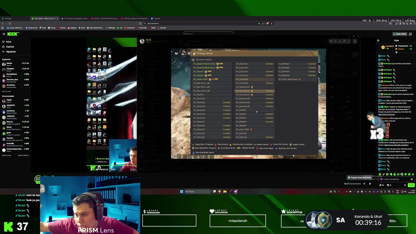
Task: Click the Obtén KICKs button
Action: click(x=400, y=34)
